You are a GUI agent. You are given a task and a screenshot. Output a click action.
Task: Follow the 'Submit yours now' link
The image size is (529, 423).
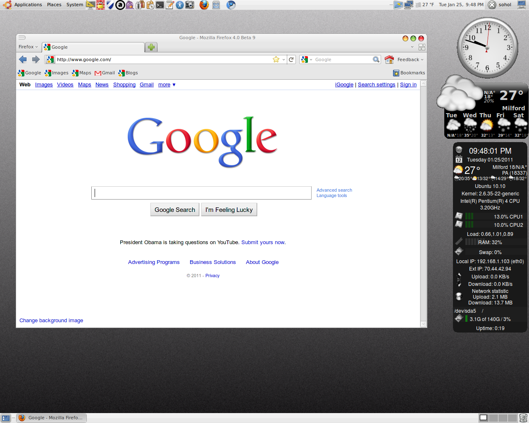(263, 242)
